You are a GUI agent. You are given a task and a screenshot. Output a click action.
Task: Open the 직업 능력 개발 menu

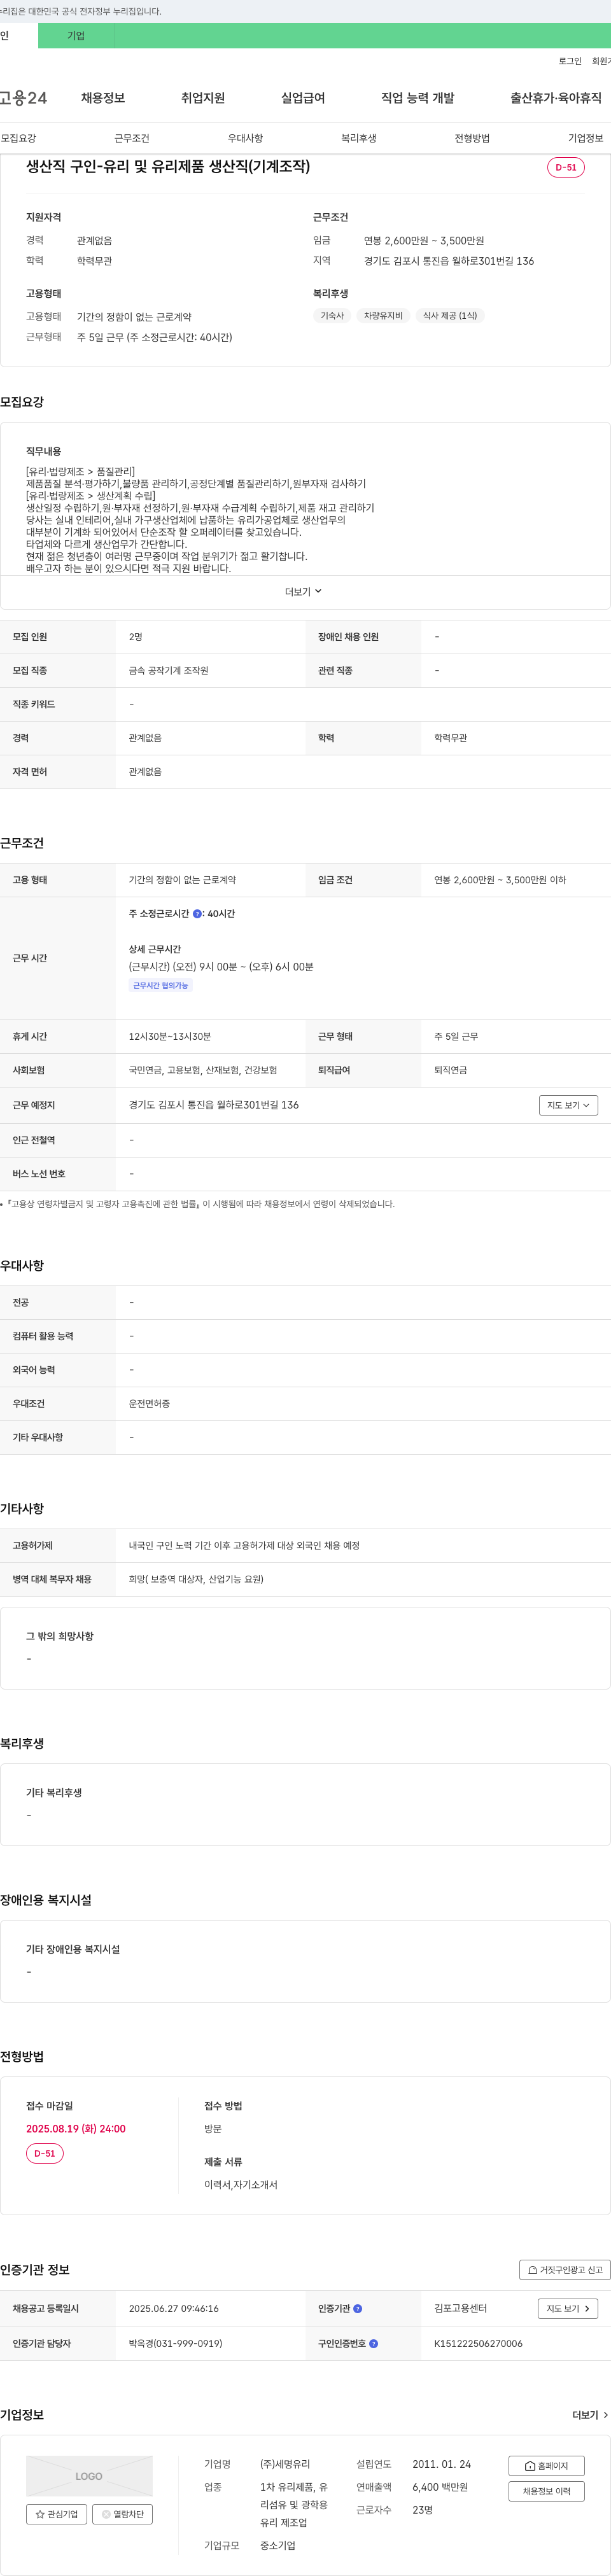[x=418, y=98]
